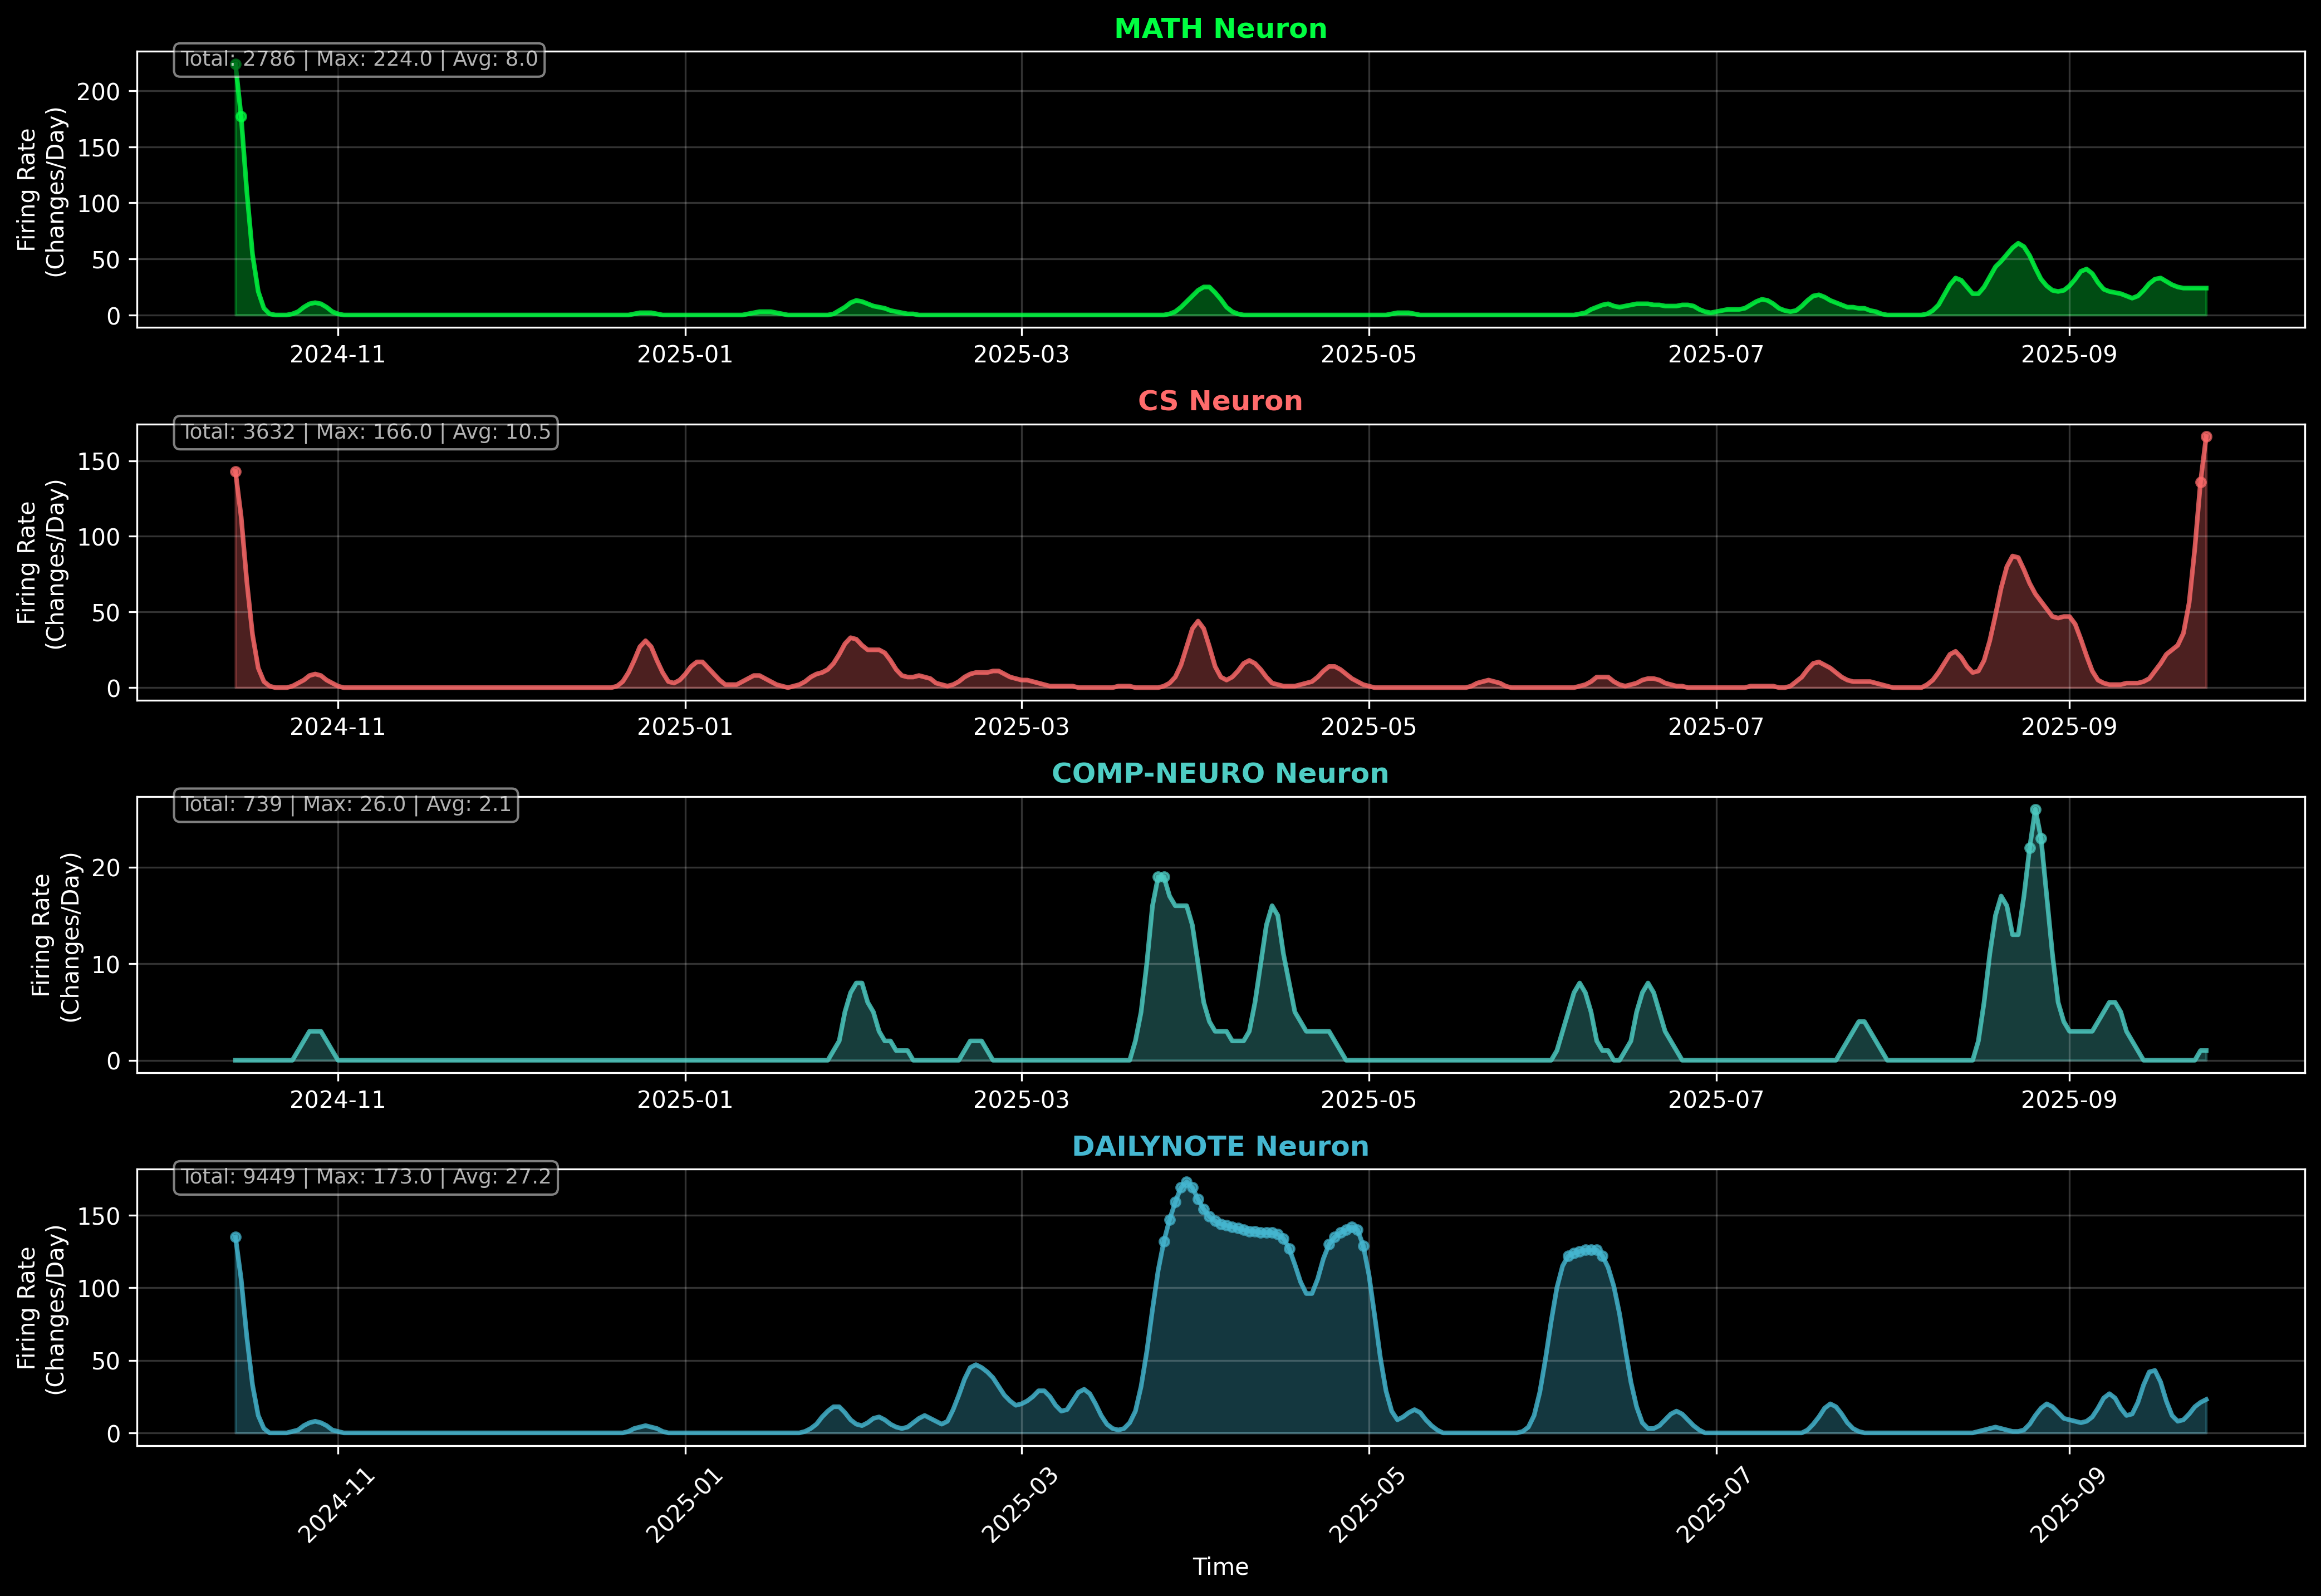Click the first CS data marker at chart start
The height and width of the screenshot is (1596, 2321).
(236, 472)
